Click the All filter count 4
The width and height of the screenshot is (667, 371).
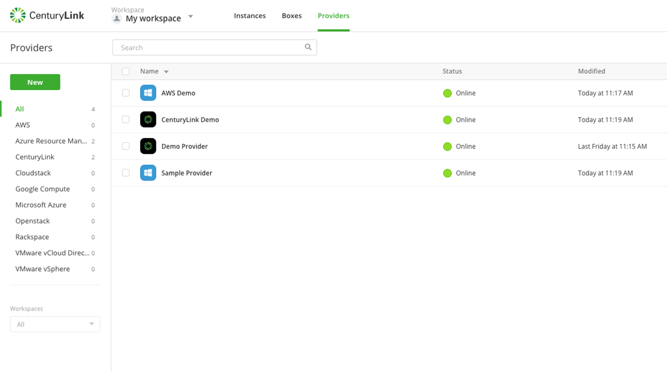click(93, 109)
